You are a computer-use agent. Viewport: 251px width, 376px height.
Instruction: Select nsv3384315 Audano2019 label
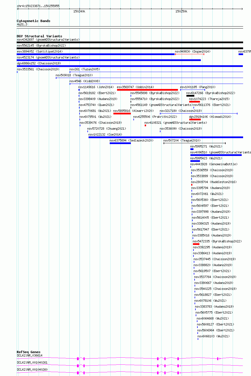pyautogui.click(x=212, y=223)
